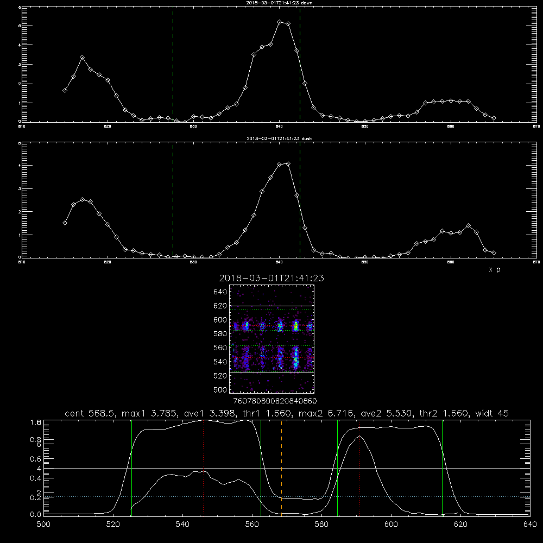The height and width of the screenshot is (543, 543).
Task: Select the green vertical line near 615 in bottom plot
Action: point(442,468)
